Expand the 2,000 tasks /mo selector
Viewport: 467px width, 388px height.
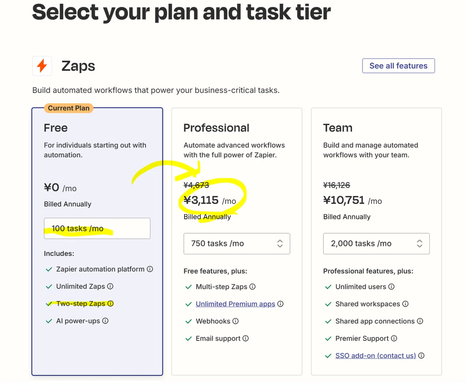[x=376, y=244]
